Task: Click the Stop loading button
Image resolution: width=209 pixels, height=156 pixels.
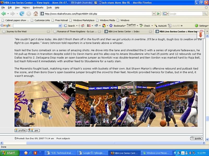Action: [29, 14]
